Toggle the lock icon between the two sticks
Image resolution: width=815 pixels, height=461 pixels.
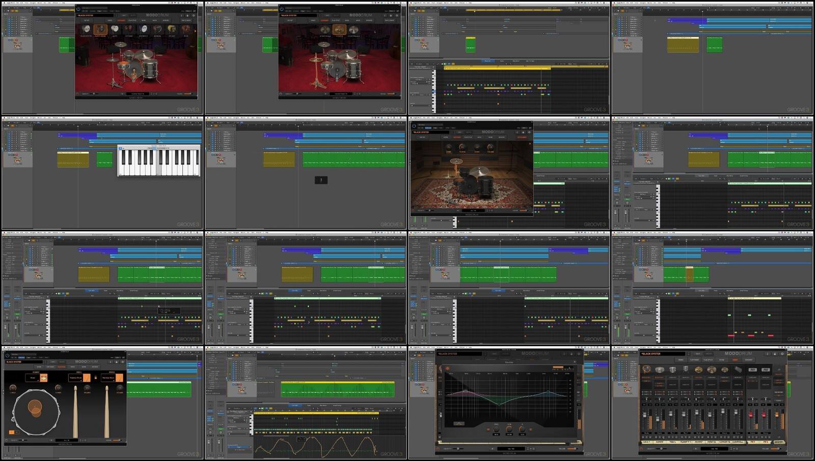pos(95,378)
